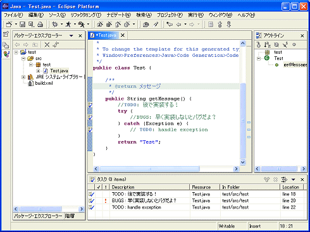
Task: Switch to Java perspective icon in left sidebar
Action: [x=6, y=54]
